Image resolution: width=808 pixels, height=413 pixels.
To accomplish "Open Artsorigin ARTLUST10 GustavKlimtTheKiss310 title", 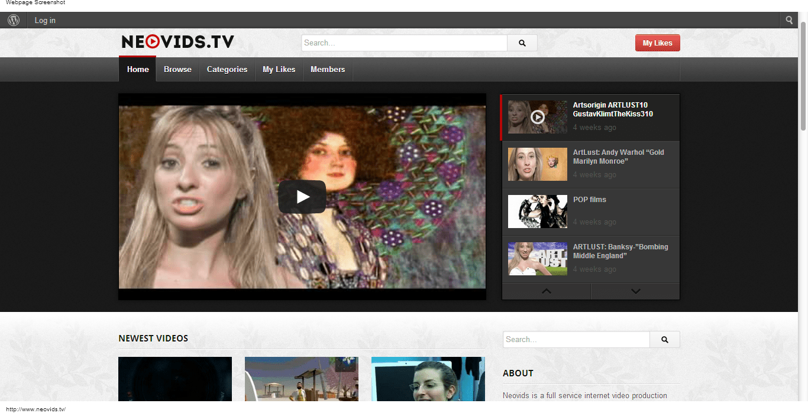I will [613, 109].
